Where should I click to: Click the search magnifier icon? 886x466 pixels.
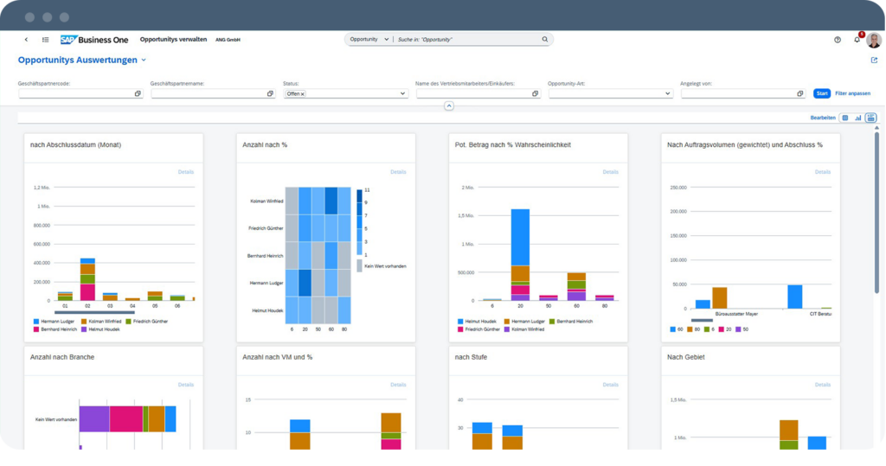545,40
